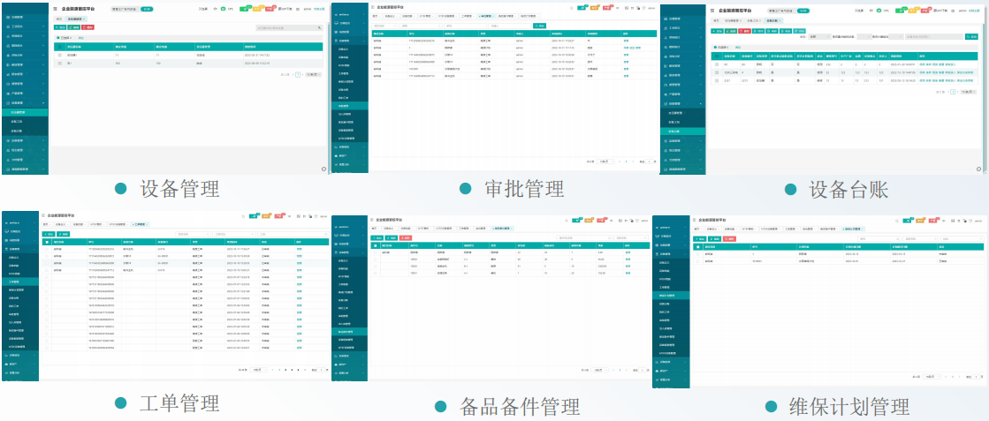Screen dimensions: 989x421
Task: Click search input field in 设备台账 filter bar
Action: [933, 36]
